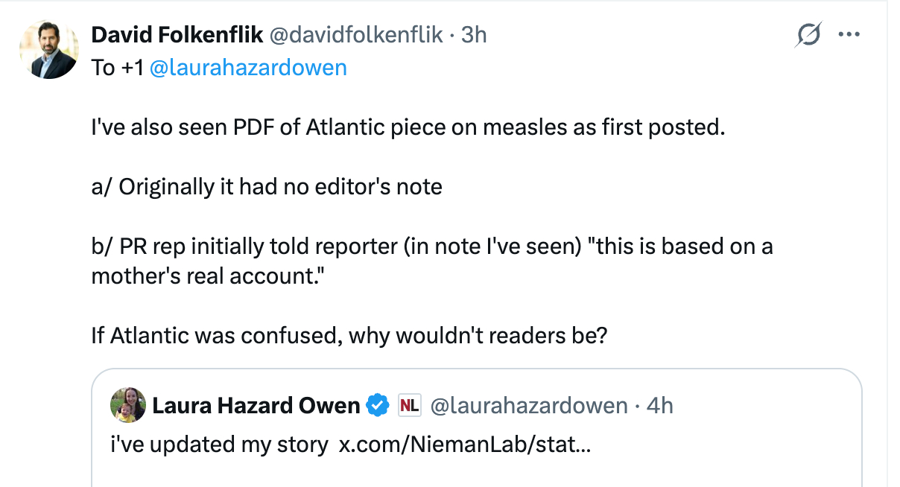Viewport: 900px width, 487px height.
Task: Click the "I've also seen PDF" sentence
Action: pos(408,127)
